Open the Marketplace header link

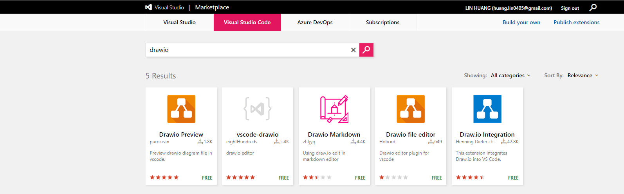pyautogui.click(x=212, y=7)
